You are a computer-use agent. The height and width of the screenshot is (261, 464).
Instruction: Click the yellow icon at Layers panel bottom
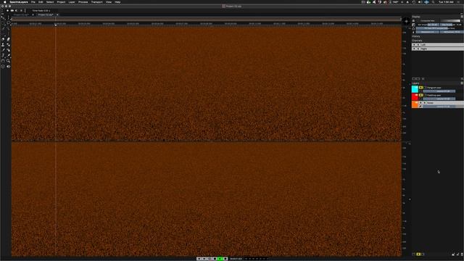click(418, 254)
